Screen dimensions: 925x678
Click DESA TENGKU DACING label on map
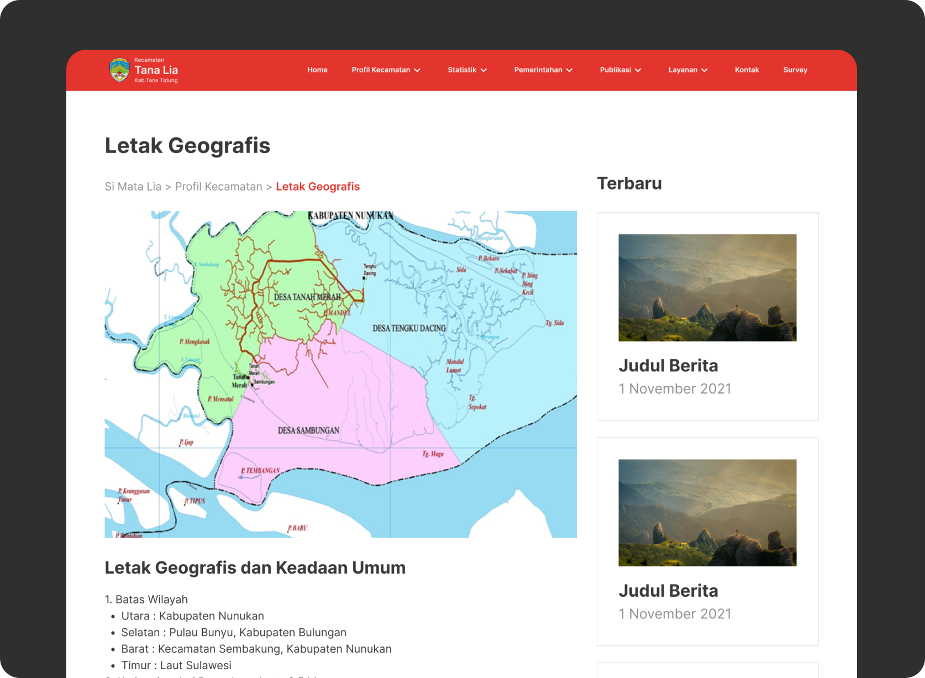tap(409, 328)
